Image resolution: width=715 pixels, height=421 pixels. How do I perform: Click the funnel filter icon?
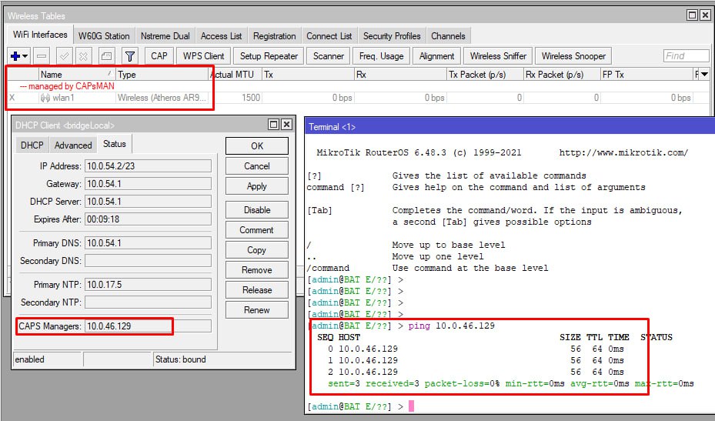[130, 56]
